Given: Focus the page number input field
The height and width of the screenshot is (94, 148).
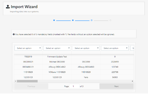Looking at the screenshot, I should [74, 86].
